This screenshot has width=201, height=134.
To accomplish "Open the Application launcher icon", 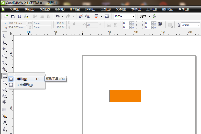I will click(x=96, y=16).
